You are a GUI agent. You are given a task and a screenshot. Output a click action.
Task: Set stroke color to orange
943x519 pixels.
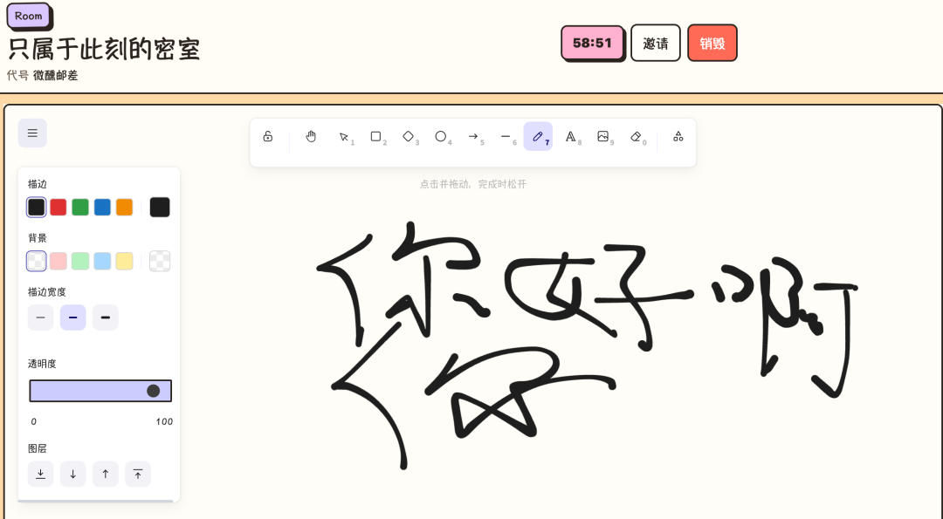(125, 208)
